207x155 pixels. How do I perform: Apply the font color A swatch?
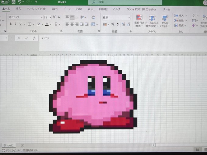[47, 24]
